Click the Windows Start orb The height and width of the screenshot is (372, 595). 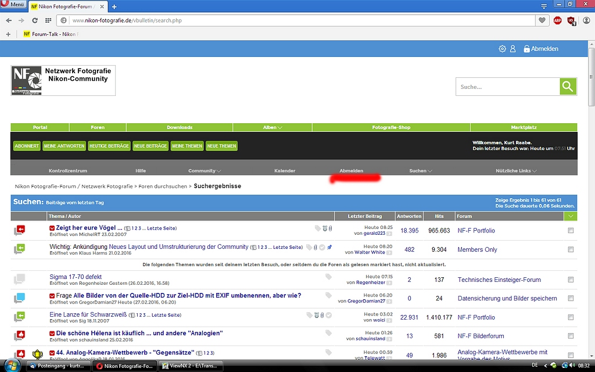coord(13,365)
